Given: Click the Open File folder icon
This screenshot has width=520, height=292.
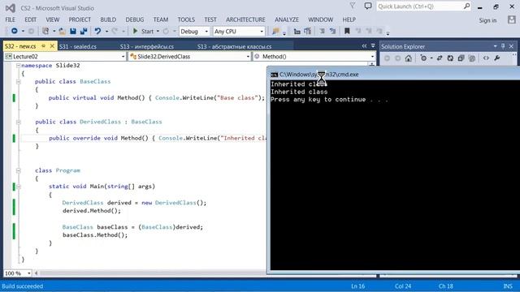Looking at the screenshot, I should tap(62, 31).
